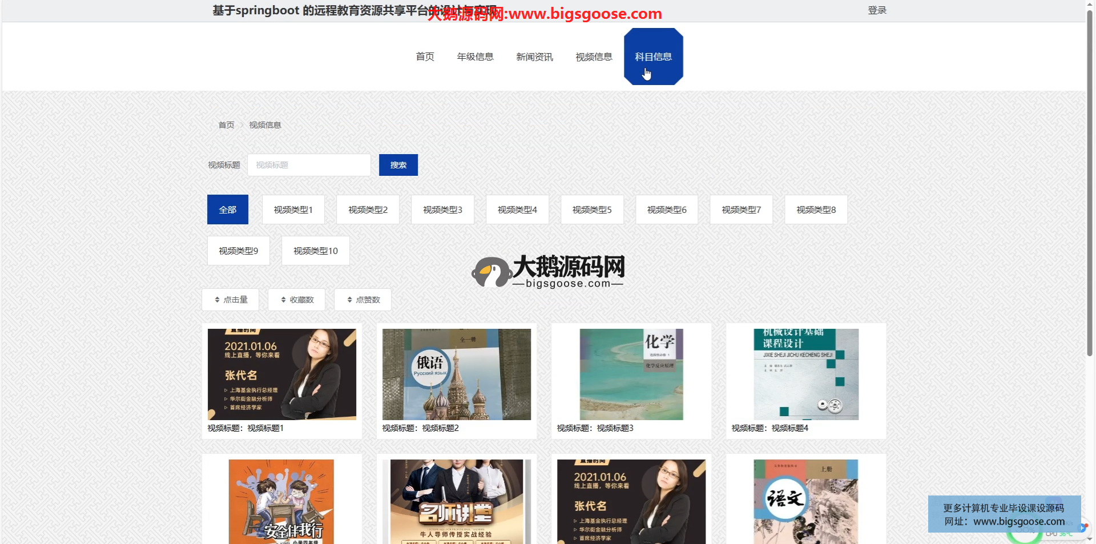1096x544 pixels.
Task: Open the 机械设计基础 course thumbnail
Action: point(805,374)
